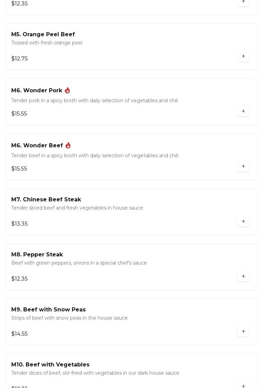This screenshot has height=388, width=263.
Task: Add M6. Wonder Pork with plus button
Action: pos(243,111)
